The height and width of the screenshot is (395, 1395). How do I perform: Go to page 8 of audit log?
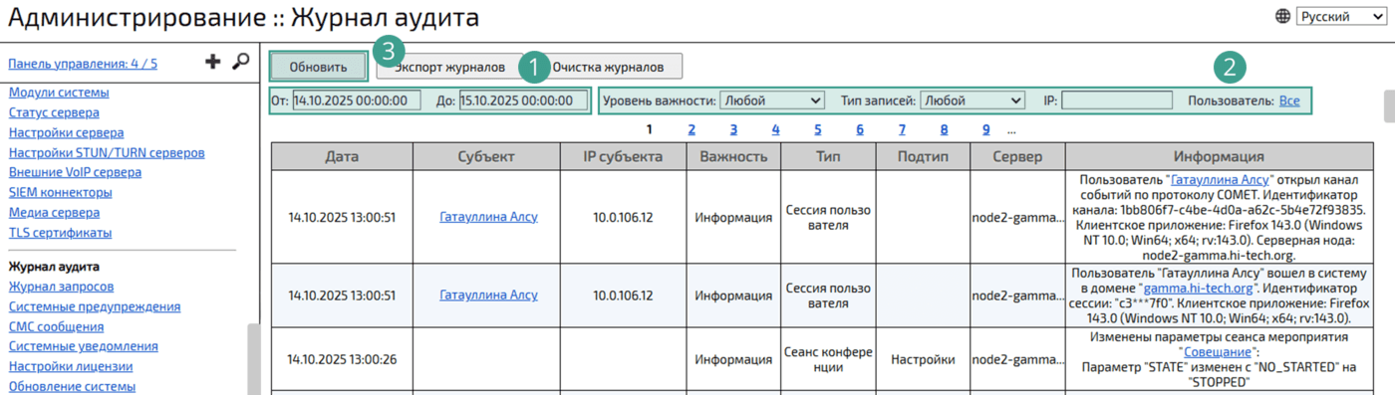coord(944,129)
